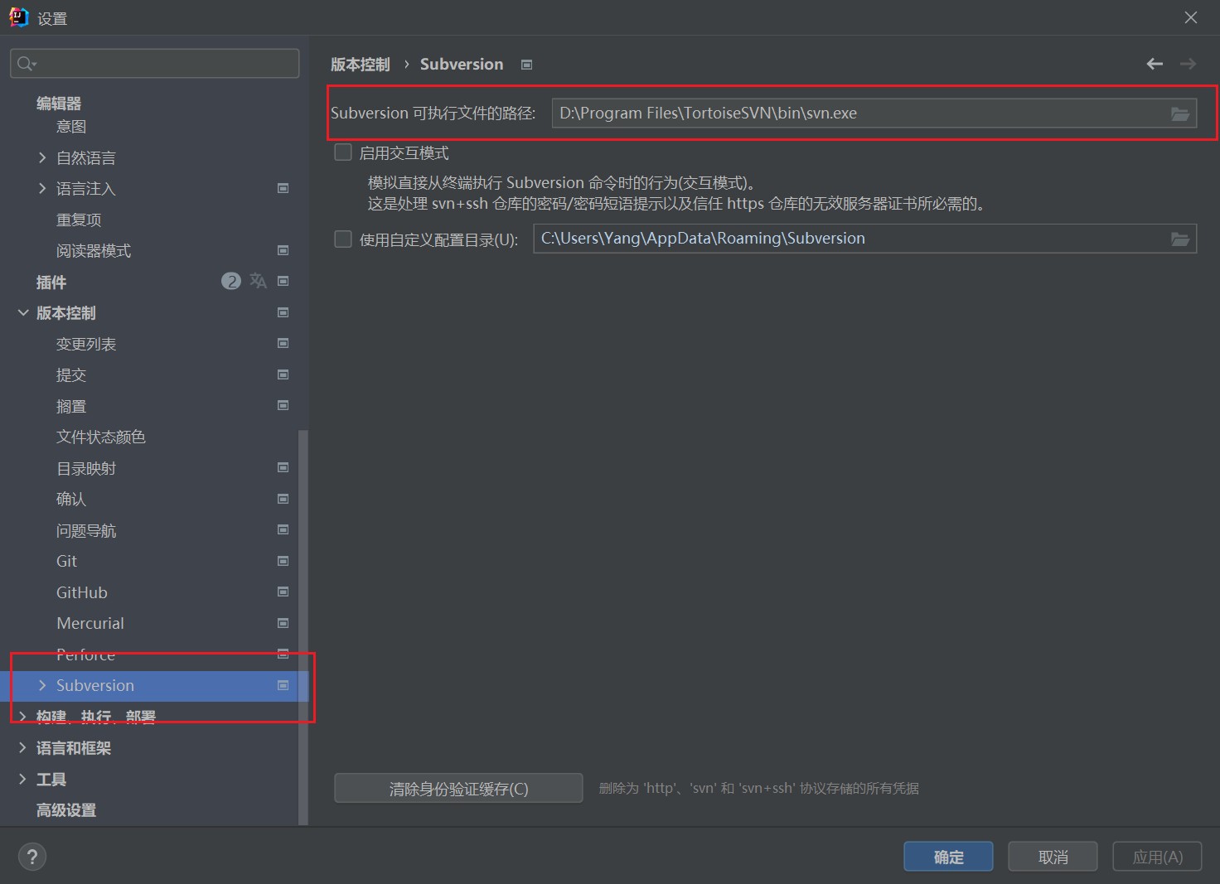Click the search magnifier icon in settings search
This screenshot has height=884, width=1220.
pyautogui.click(x=27, y=64)
